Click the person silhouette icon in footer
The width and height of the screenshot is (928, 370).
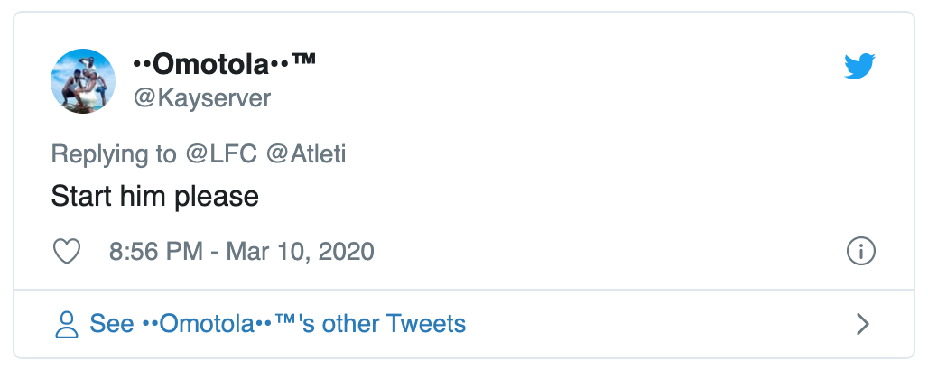pos(67,324)
